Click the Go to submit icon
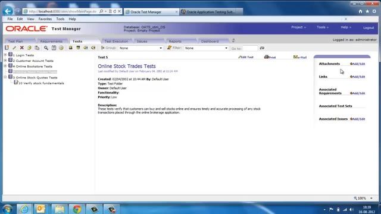Image resolution: width=381 pixels, height=214 pixels. point(262,48)
